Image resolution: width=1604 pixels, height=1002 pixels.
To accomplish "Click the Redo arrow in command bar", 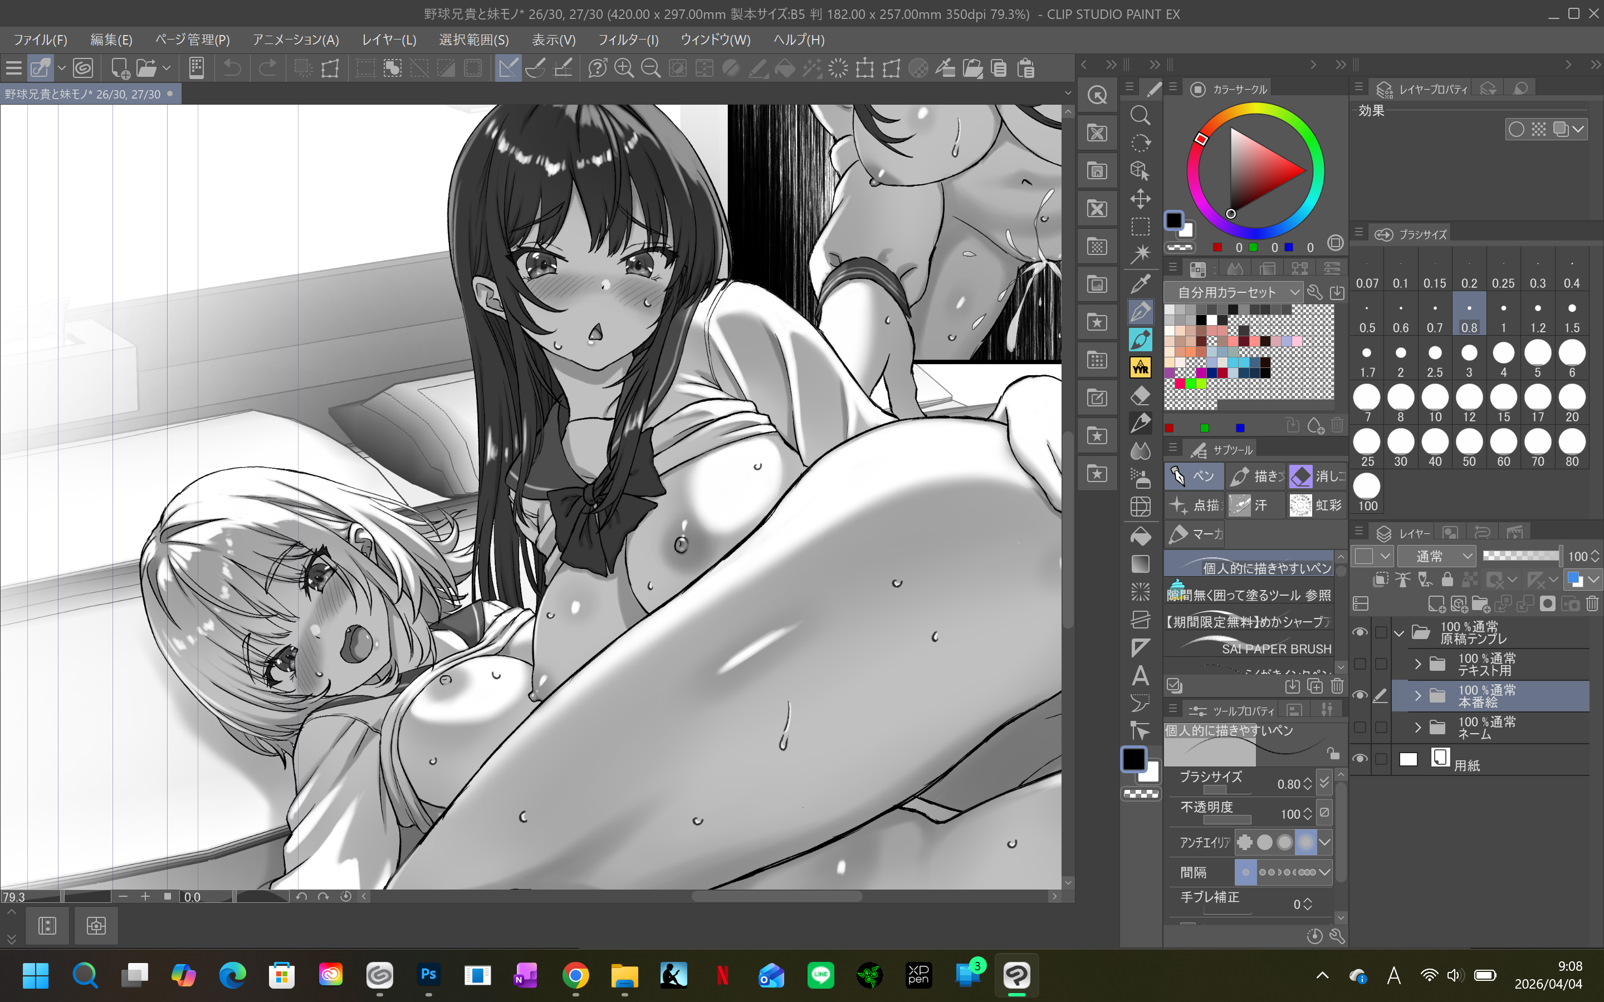I will click(267, 68).
